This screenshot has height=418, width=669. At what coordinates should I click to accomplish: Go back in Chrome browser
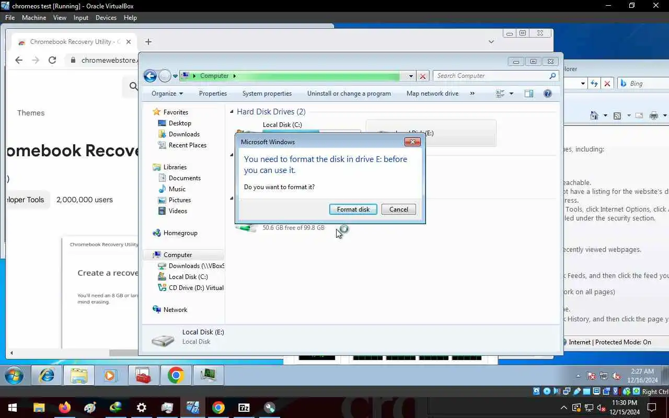[x=19, y=60]
